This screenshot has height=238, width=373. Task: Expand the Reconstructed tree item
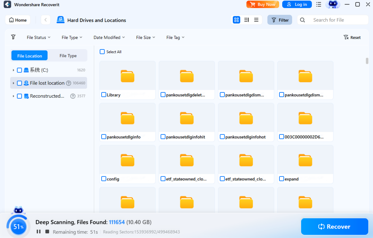click(x=13, y=96)
